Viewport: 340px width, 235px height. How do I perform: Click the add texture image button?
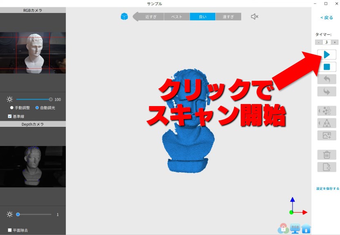(x=327, y=135)
